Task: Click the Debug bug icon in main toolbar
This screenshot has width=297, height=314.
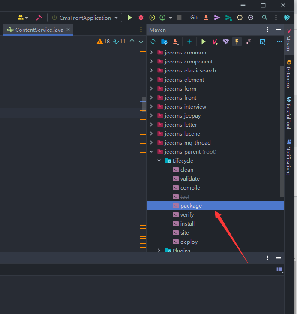Action: 141,18
